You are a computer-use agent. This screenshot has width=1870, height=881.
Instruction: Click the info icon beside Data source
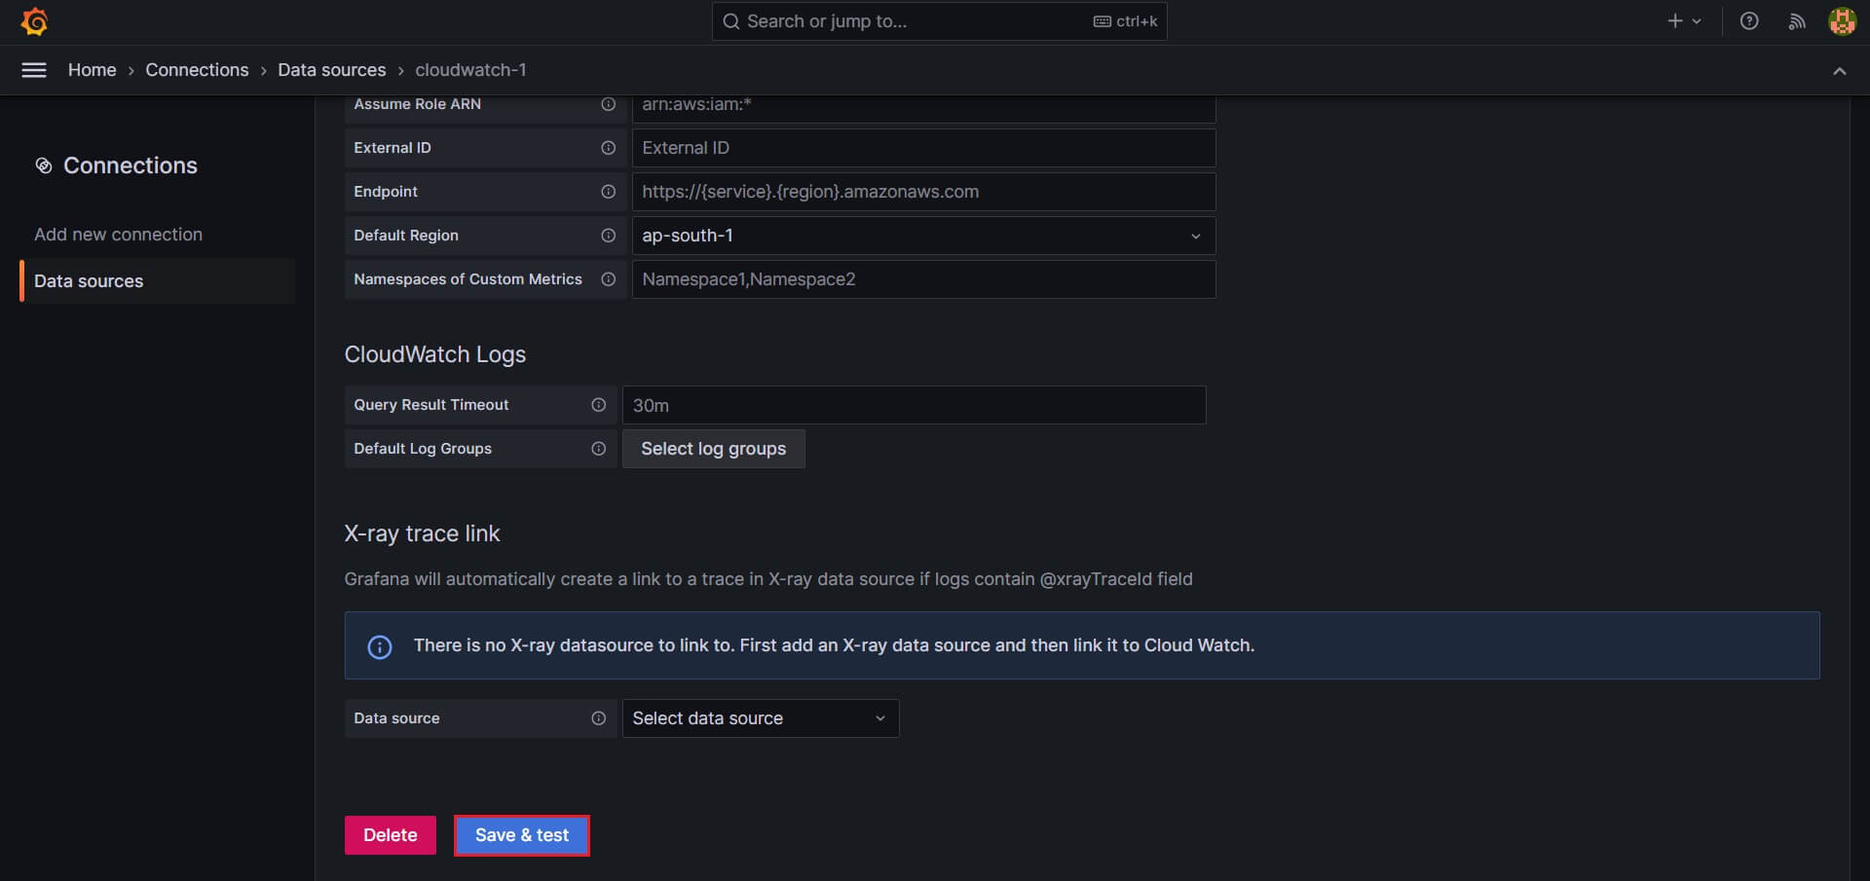[598, 718]
